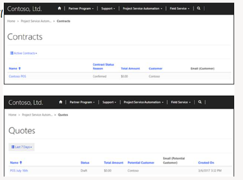Sort contracts by Customer column
Screen dimensions: 243x180
155,69
